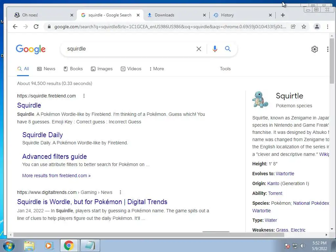336x252 pixels.
Task: Open the notepad app in taskbar
Action: [90, 245]
